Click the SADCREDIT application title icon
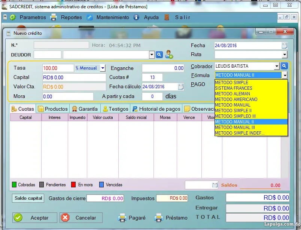301x230 pixels. [4, 6]
